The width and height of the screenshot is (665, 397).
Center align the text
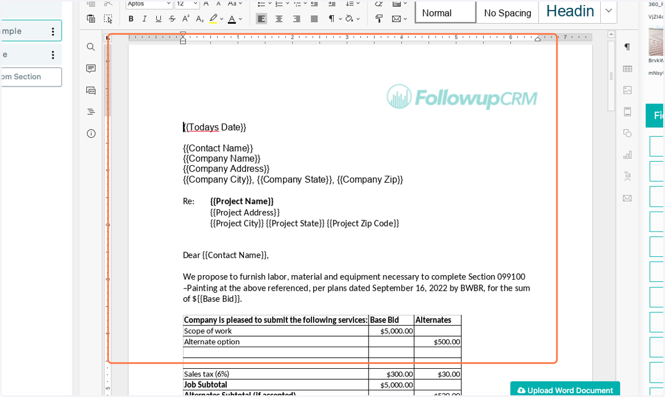coord(279,19)
